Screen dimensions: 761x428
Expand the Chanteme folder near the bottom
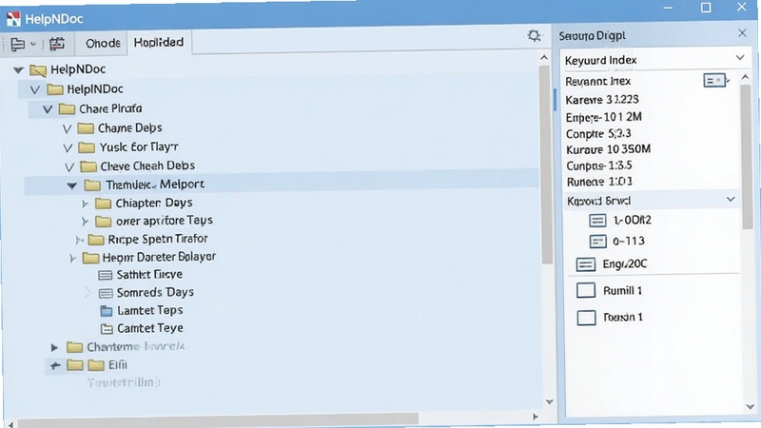[54, 347]
